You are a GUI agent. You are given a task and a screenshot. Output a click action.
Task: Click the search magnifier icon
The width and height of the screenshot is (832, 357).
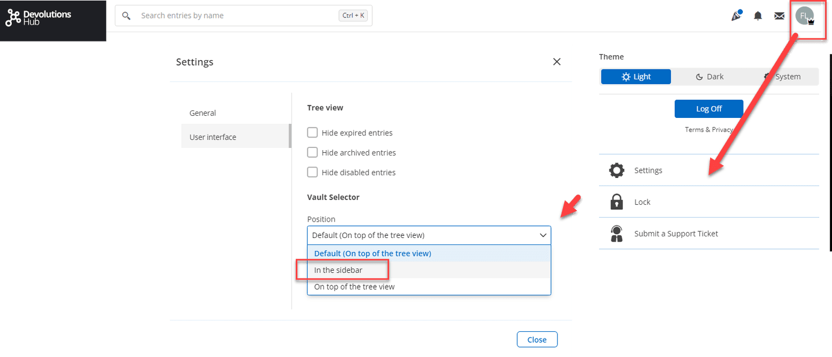tap(126, 16)
